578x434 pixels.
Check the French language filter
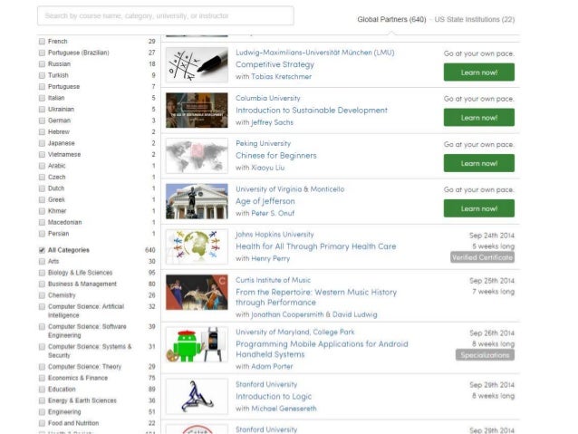click(42, 42)
